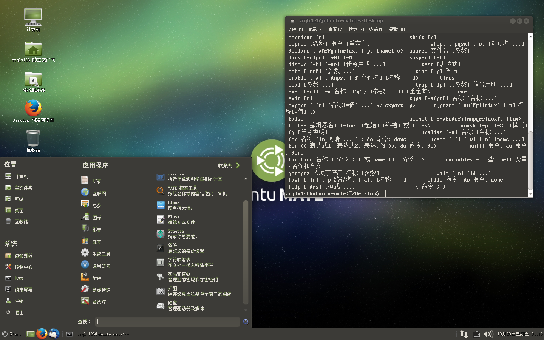This screenshot has height=340, width=544.
Task: Select terminal window in taskbar
Action: point(98,334)
